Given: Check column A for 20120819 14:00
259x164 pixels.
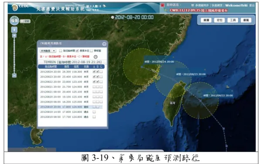Looking at the screenshot, I should pos(94,112).
